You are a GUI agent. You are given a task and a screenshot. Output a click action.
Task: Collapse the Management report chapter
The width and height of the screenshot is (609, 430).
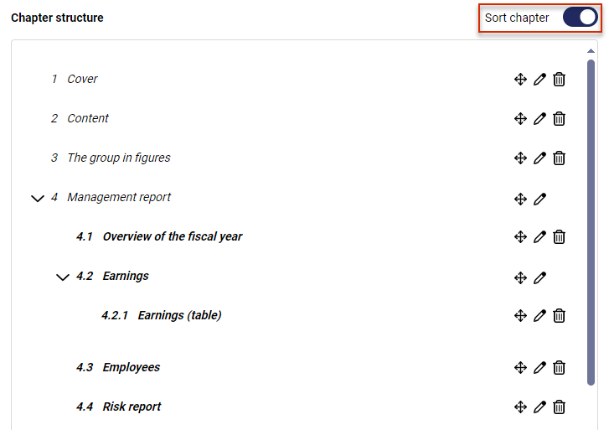(x=38, y=199)
